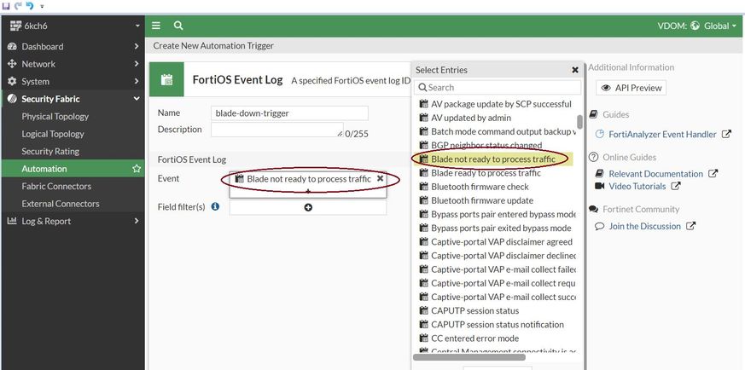The image size is (745, 370).
Task: Select Blade ready to process traffic entry
Action: (480, 173)
